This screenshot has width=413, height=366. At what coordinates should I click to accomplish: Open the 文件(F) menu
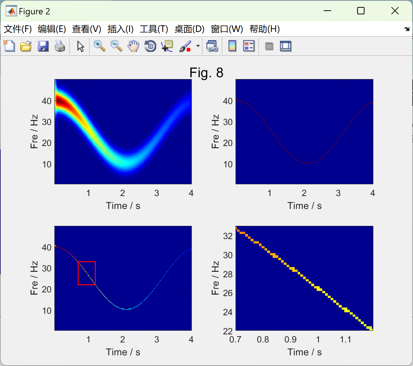click(x=18, y=29)
